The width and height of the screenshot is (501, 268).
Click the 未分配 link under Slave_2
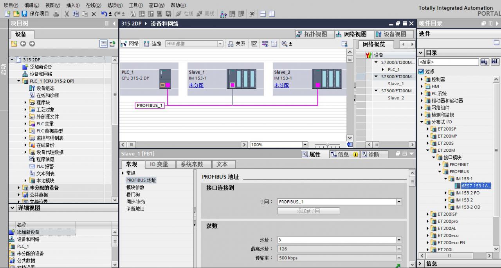click(x=281, y=85)
